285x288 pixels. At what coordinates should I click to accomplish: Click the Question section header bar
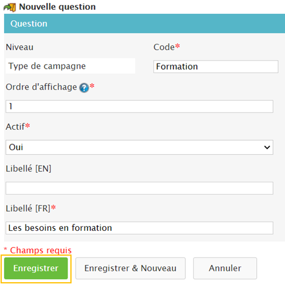click(144, 24)
